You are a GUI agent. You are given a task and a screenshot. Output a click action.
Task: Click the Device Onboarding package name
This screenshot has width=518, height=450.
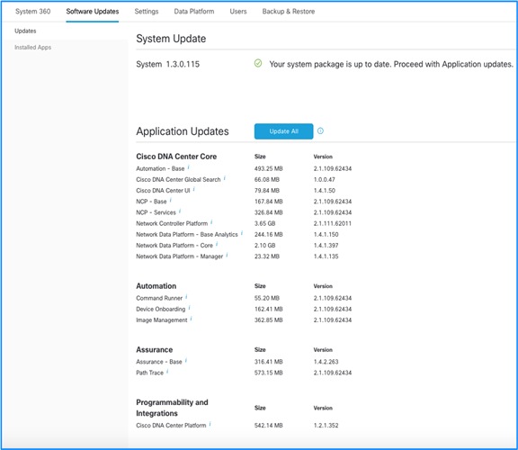pos(161,309)
